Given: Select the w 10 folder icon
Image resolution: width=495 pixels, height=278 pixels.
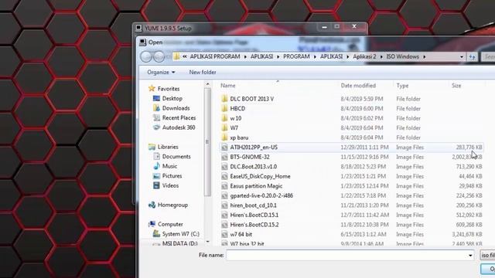Looking at the screenshot, I should 224,118.
